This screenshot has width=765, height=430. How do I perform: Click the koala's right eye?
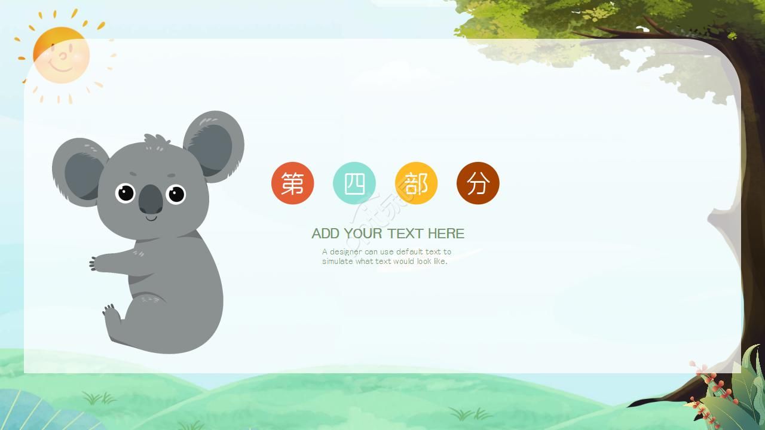176,194
